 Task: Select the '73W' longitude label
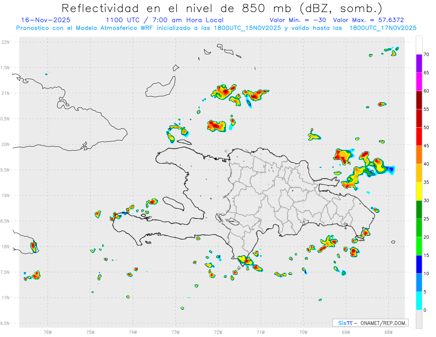(x=175, y=332)
